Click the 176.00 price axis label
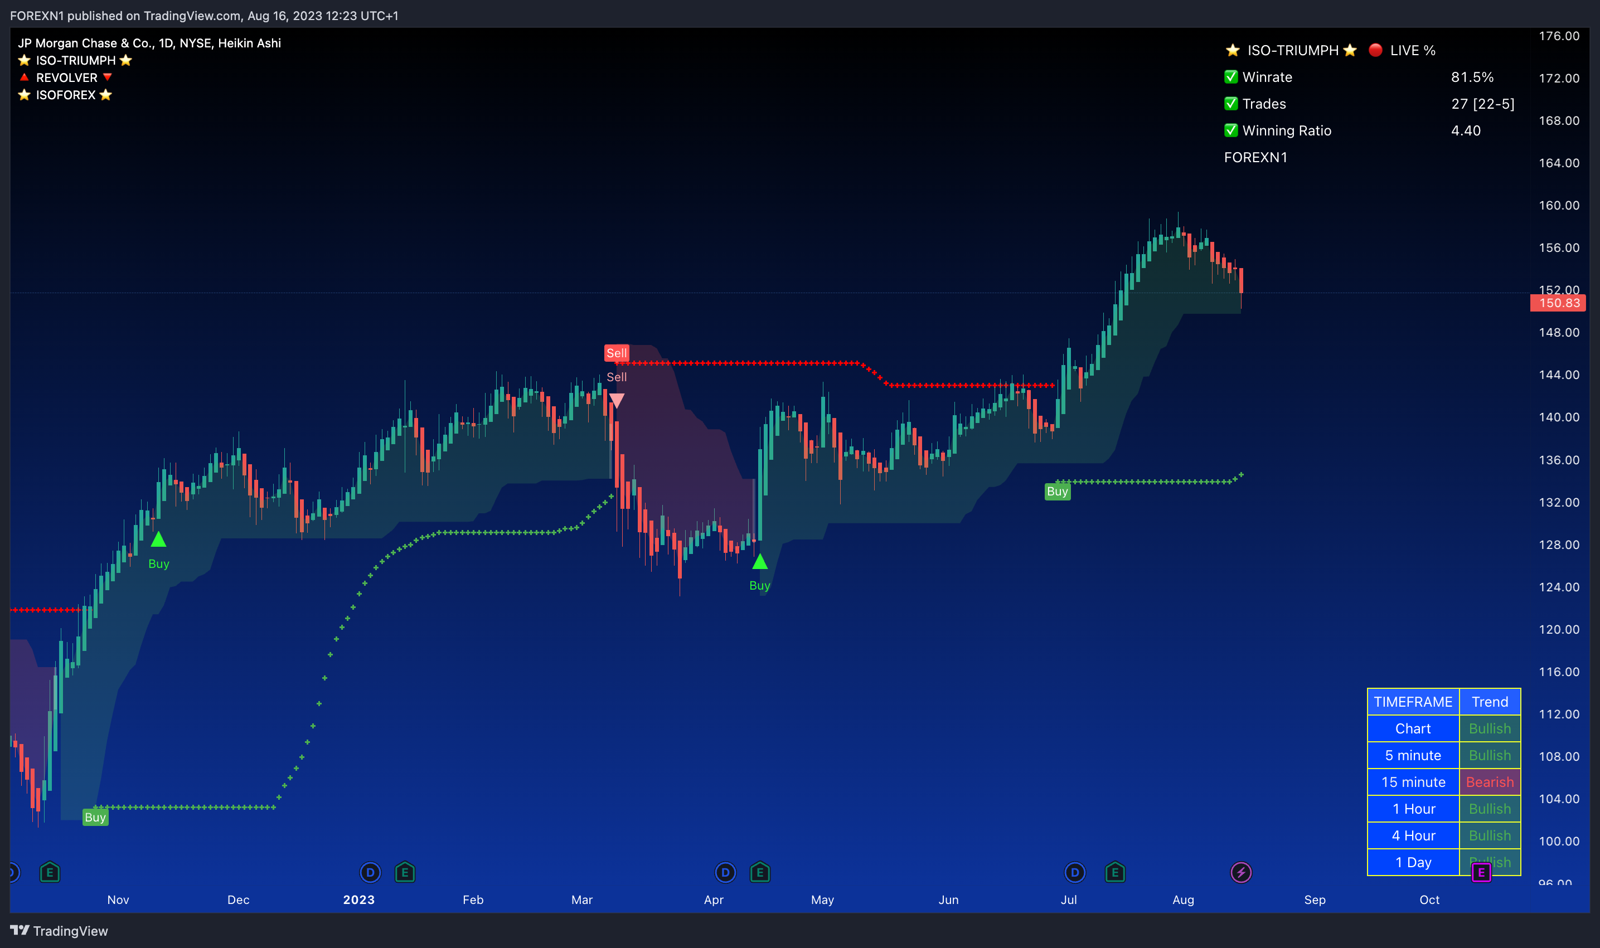Screen dimensions: 1600x948 click(x=1558, y=36)
